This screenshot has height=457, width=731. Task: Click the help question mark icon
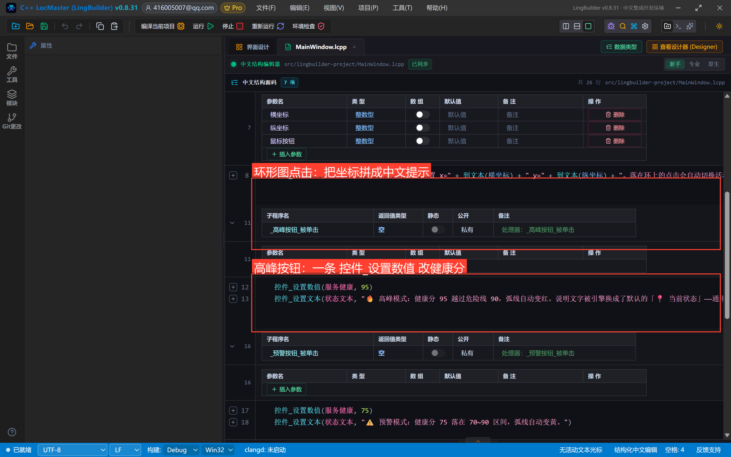(x=12, y=432)
